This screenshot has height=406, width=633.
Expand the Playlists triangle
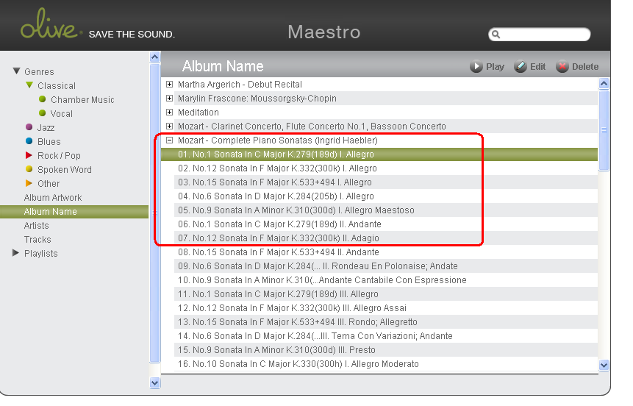tap(15, 253)
